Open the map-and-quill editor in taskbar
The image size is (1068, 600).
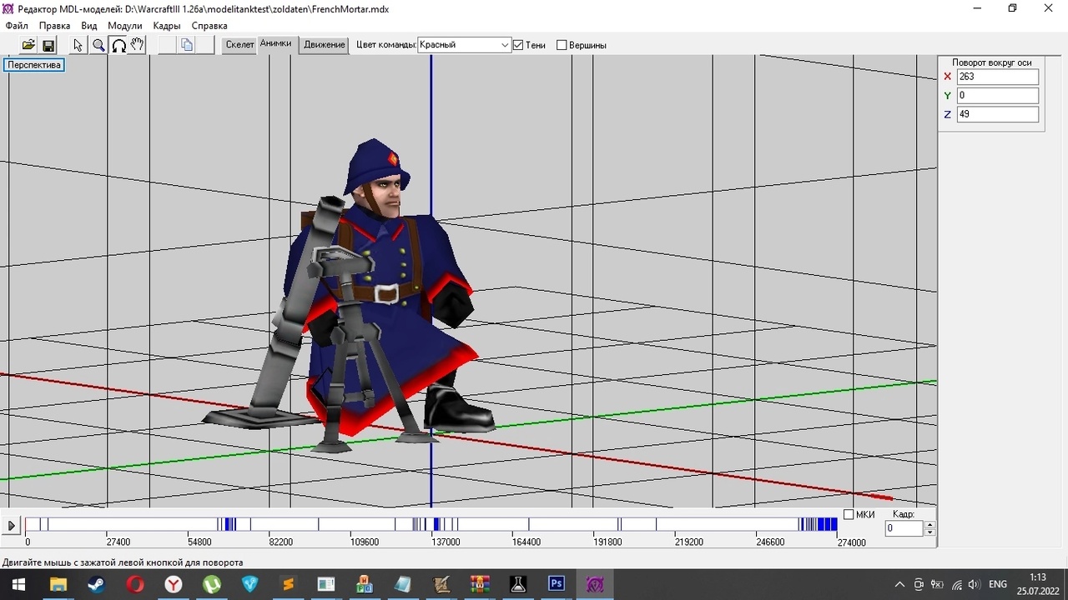441,584
